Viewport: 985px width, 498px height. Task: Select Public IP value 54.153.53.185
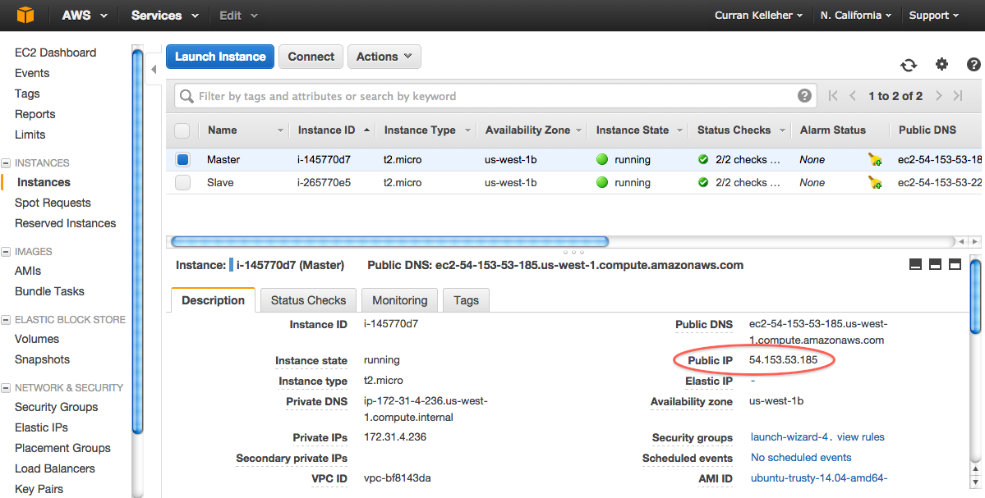click(x=784, y=360)
